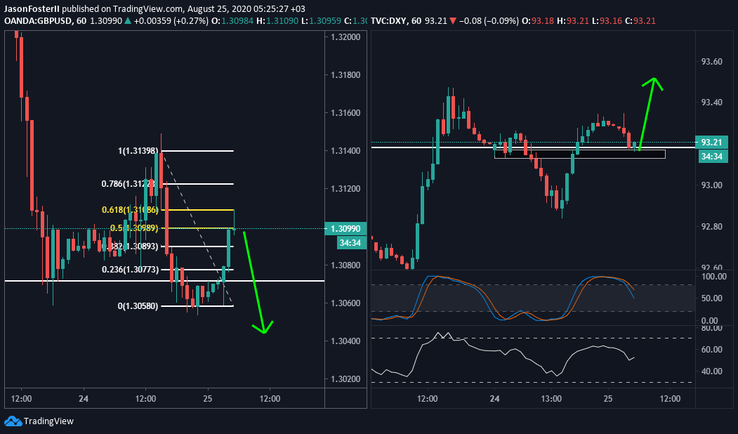Click 1.30600 on the GBPUSD price axis
The height and width of the screenshot is (434, 738).
click(345, 303)
